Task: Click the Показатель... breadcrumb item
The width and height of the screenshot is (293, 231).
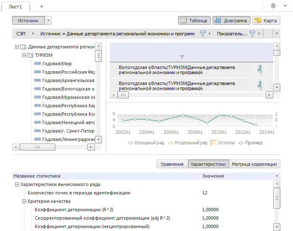Action: pos(232,34)
